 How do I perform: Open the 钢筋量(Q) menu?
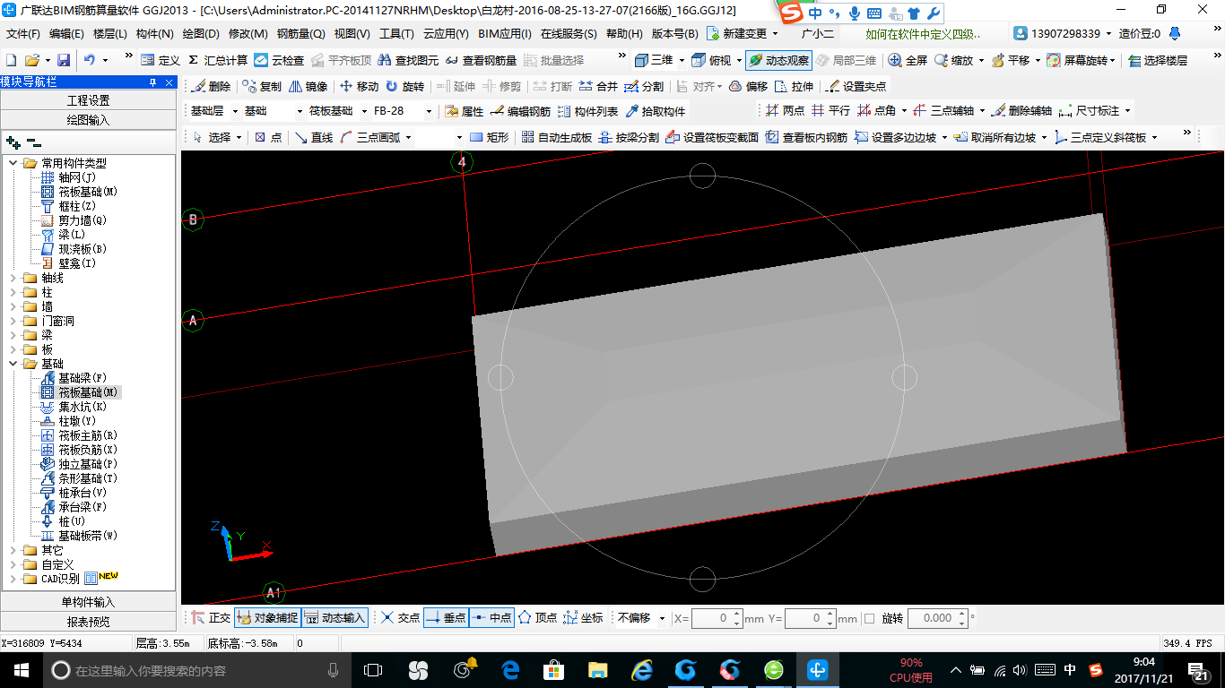coord(300,34)
